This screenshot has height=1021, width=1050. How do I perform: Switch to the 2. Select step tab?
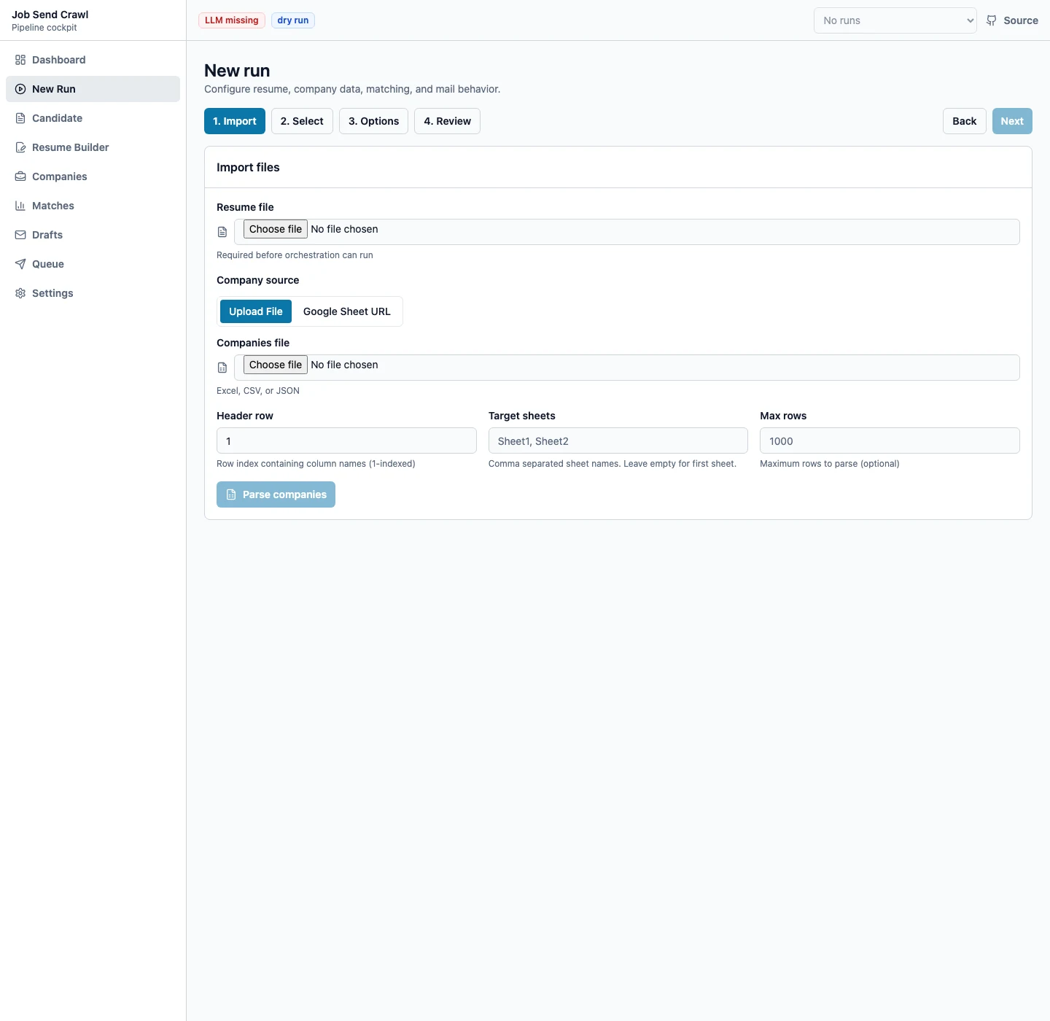pyautogui.click(x=302, y=121)
